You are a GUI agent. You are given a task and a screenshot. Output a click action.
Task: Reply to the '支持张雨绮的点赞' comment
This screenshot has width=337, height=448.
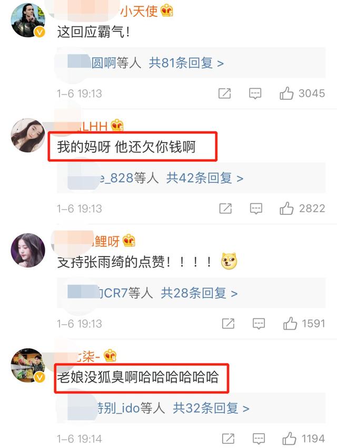tap(259, 323)
